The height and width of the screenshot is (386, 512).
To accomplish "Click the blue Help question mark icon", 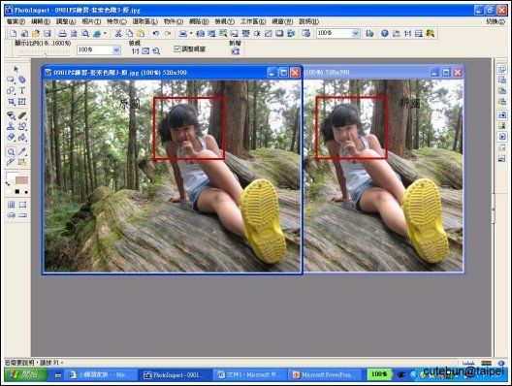I will tap(385, 33).
